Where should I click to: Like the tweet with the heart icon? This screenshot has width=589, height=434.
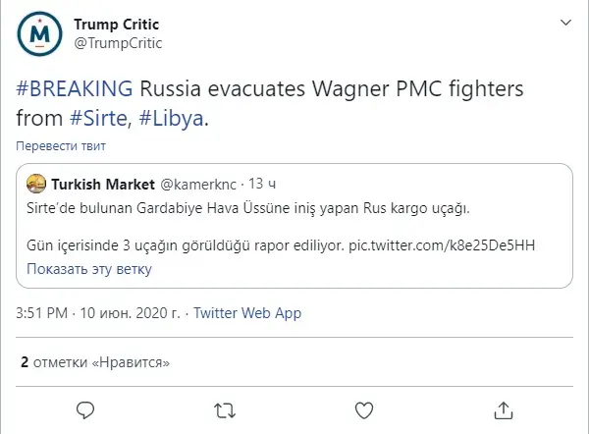[x=364, y=408]
